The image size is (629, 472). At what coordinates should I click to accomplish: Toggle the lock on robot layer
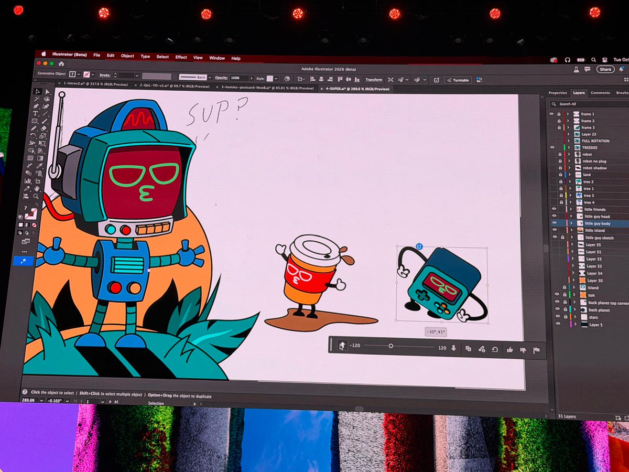(x=559, y=154)
